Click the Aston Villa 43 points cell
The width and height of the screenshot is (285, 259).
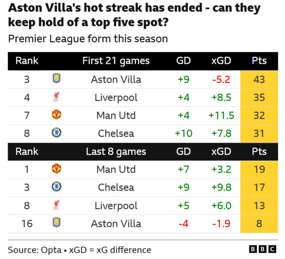click(x=259, y=79)
